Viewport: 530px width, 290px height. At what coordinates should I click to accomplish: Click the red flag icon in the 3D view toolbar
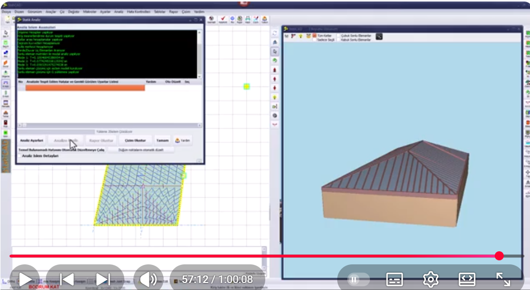[293, 36]
